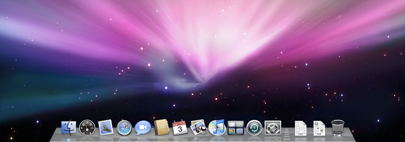405x142 pixels.
Task: Open iCal showing FEB 3
Action: point(180,127)
